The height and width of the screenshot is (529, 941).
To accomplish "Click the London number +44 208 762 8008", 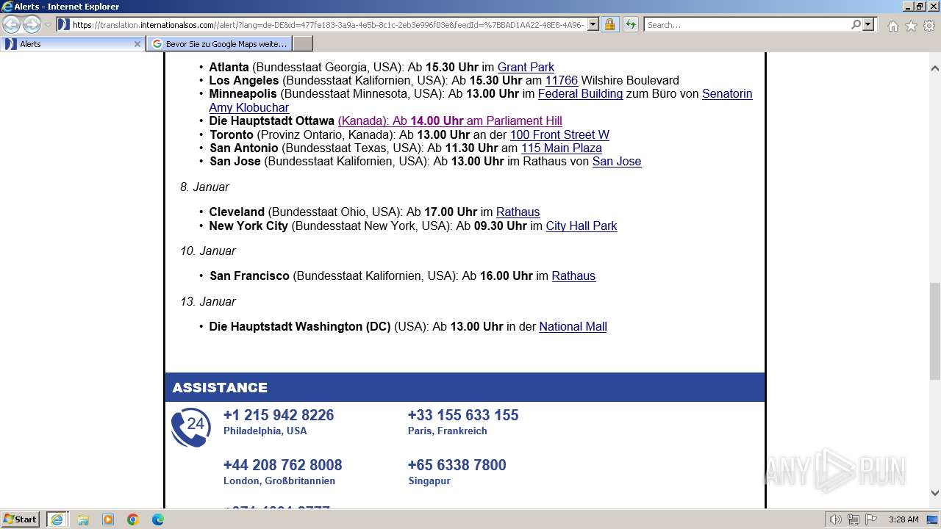I will click(282, 465).
